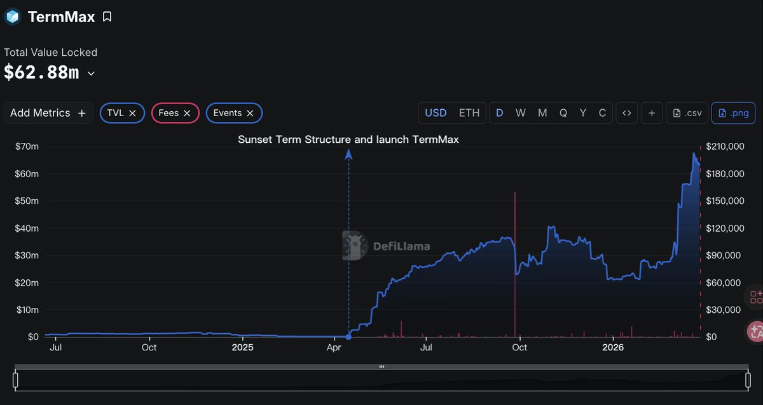The image size is (763, 405).
Task: Open the Add Metrics menu
Action: [x=48, y=113]
